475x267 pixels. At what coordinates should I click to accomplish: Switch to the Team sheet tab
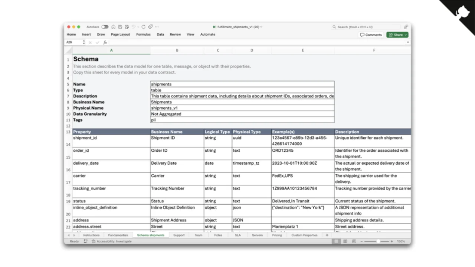pos(199,235)
